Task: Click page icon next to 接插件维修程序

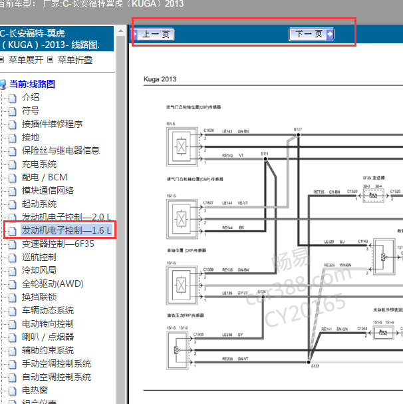Action: point(12,125)
